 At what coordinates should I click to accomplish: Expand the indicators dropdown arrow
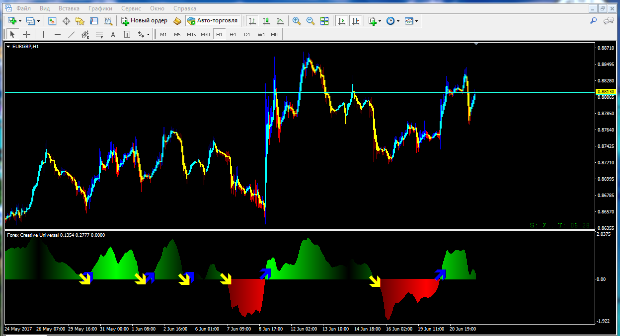pyautogui.click(x=380, y=21)
